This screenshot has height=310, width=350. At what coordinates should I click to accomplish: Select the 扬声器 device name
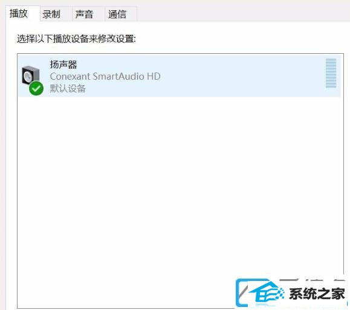tap(63, 65)
